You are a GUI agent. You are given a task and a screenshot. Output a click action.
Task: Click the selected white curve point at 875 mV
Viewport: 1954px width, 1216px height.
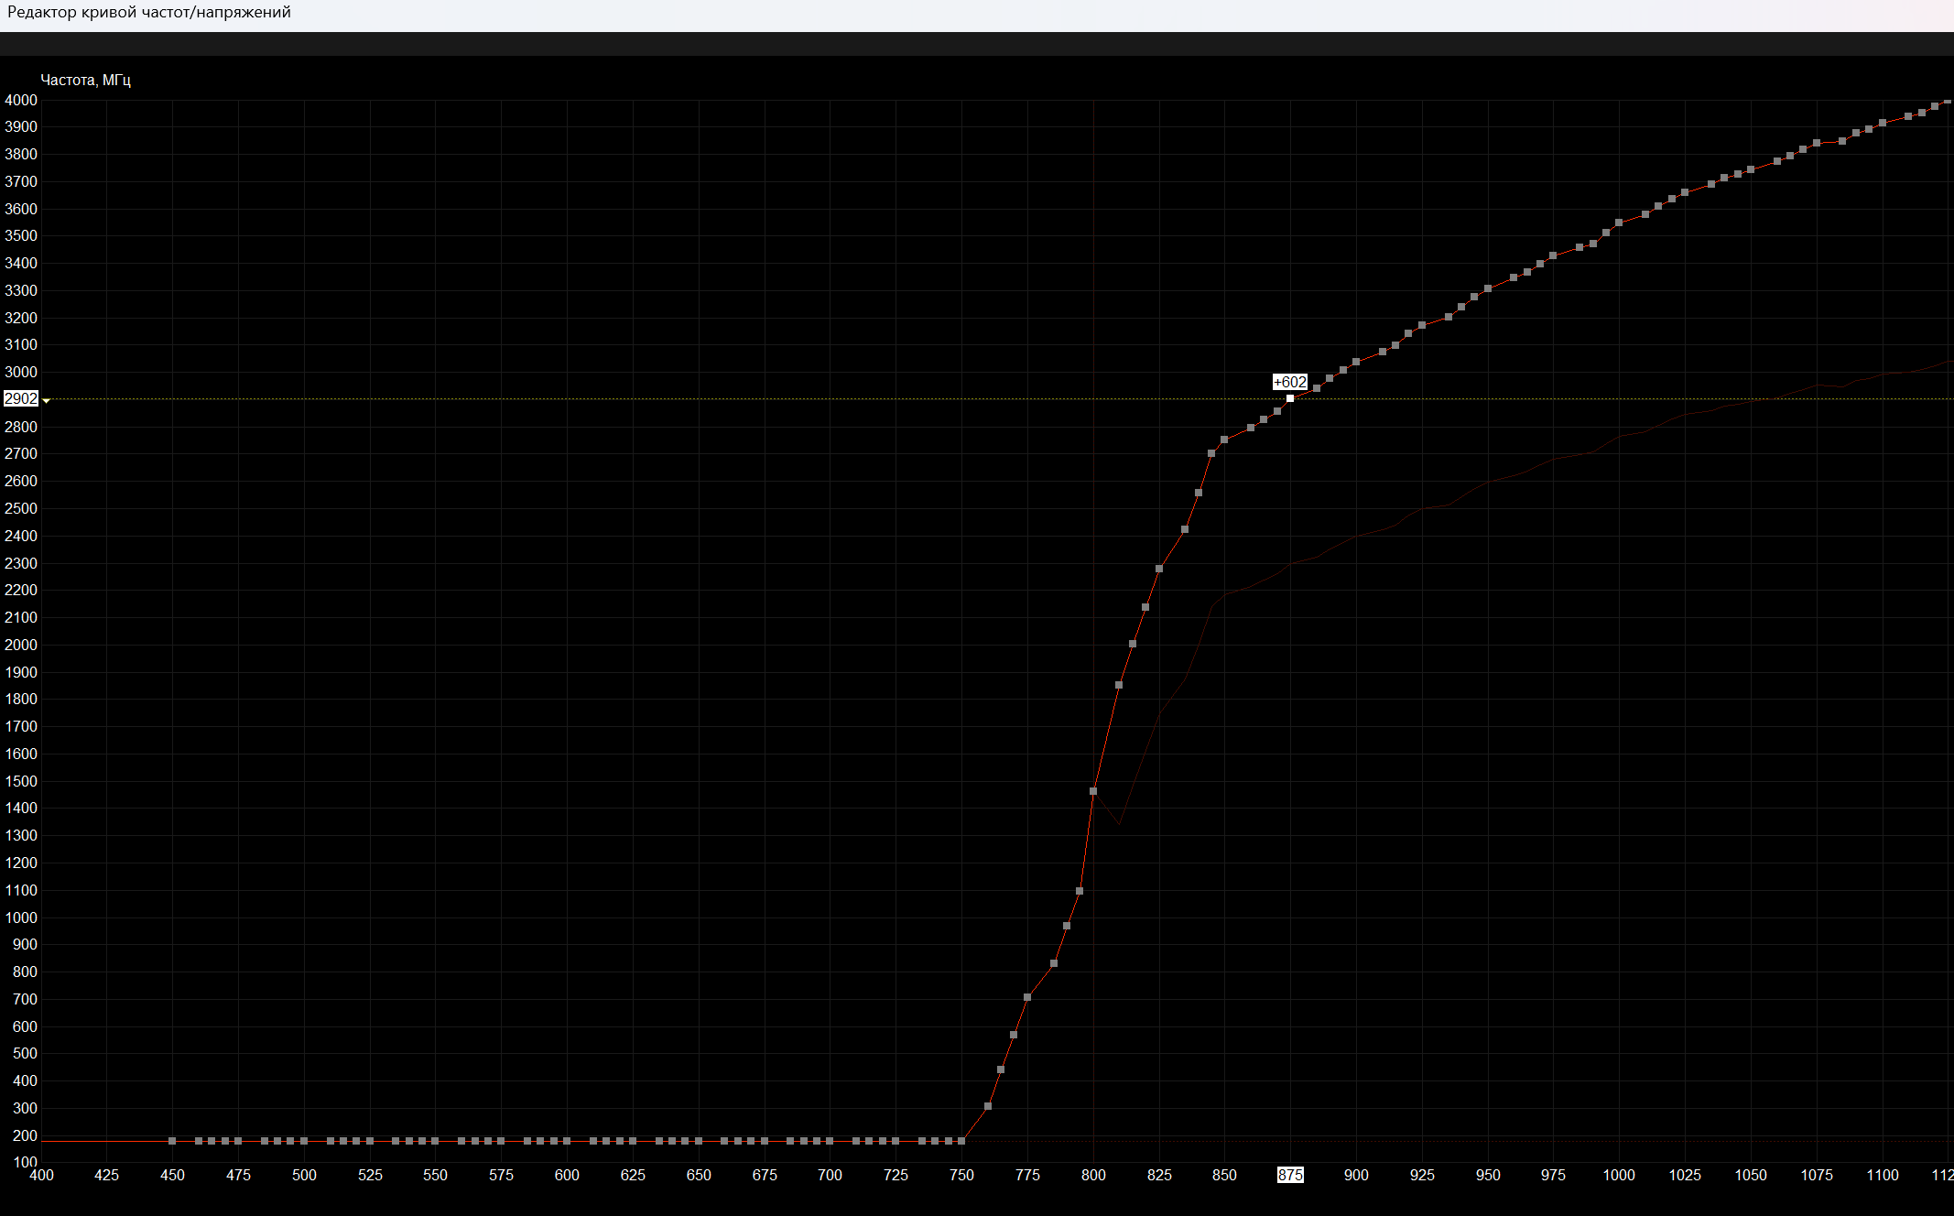point(1290,398)
